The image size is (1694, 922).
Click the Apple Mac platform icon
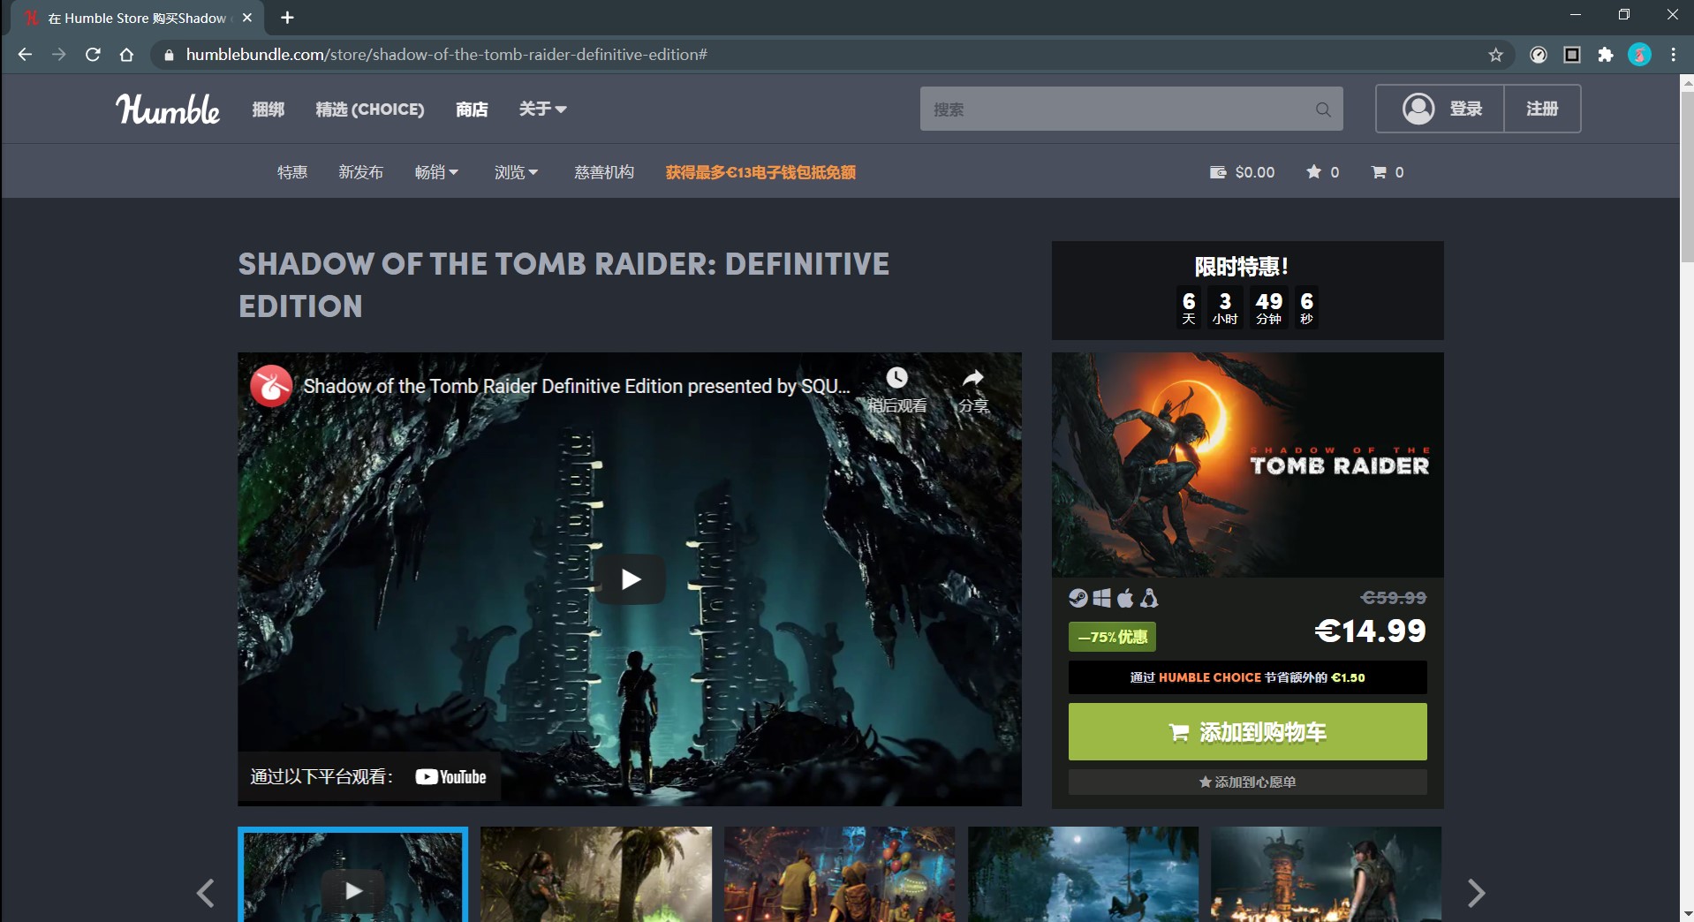pos(1125,598)
